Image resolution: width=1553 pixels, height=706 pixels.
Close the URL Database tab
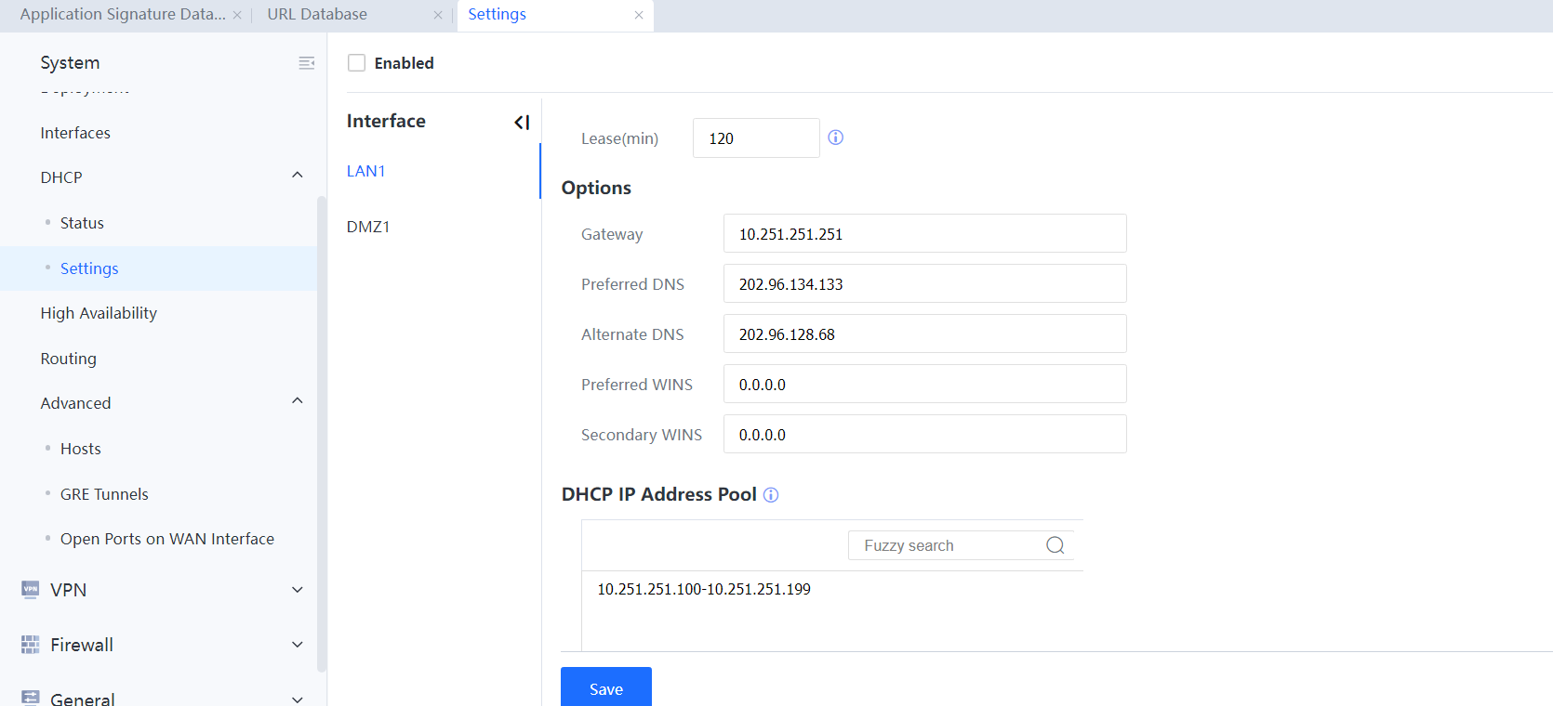pyautogui.click(x=438, y=15)
